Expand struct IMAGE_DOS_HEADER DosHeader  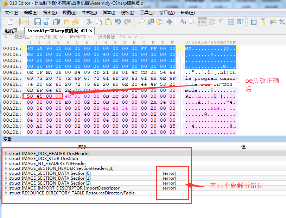[x=6, y=153]
